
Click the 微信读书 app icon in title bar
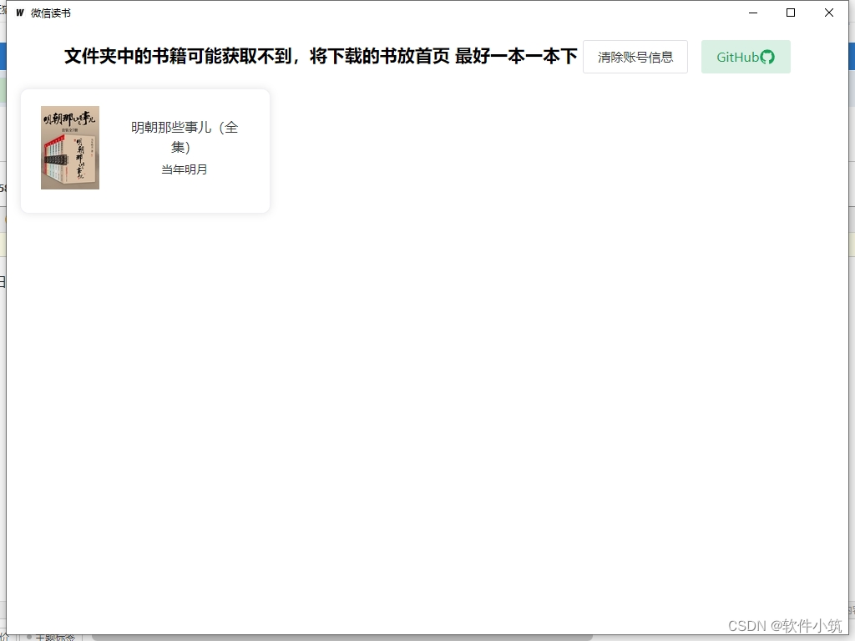(20, 13)
